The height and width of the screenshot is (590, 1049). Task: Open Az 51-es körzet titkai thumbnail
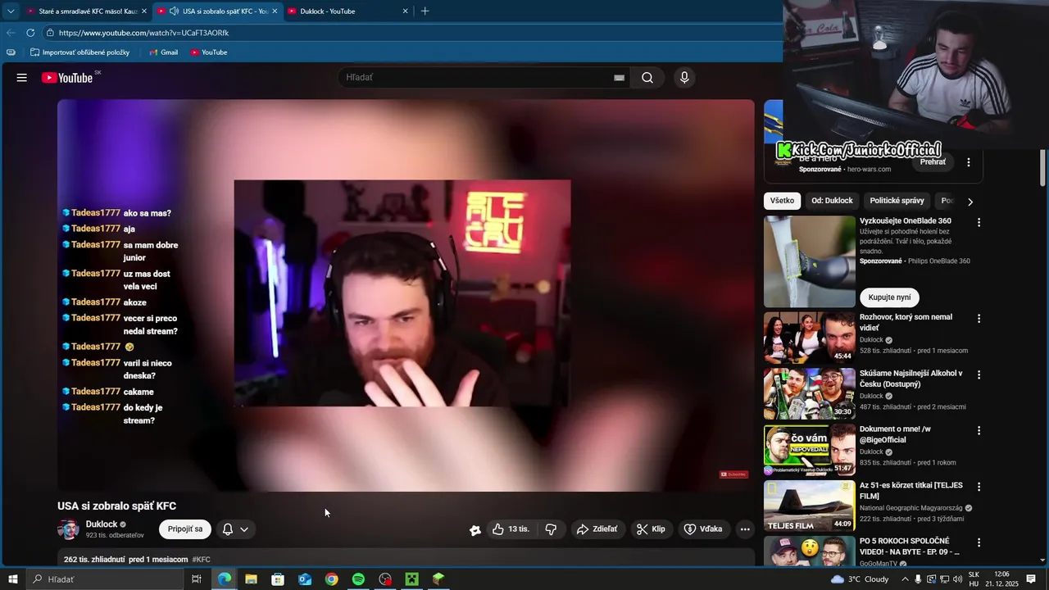pyautogui.click(x=810, y=506)
